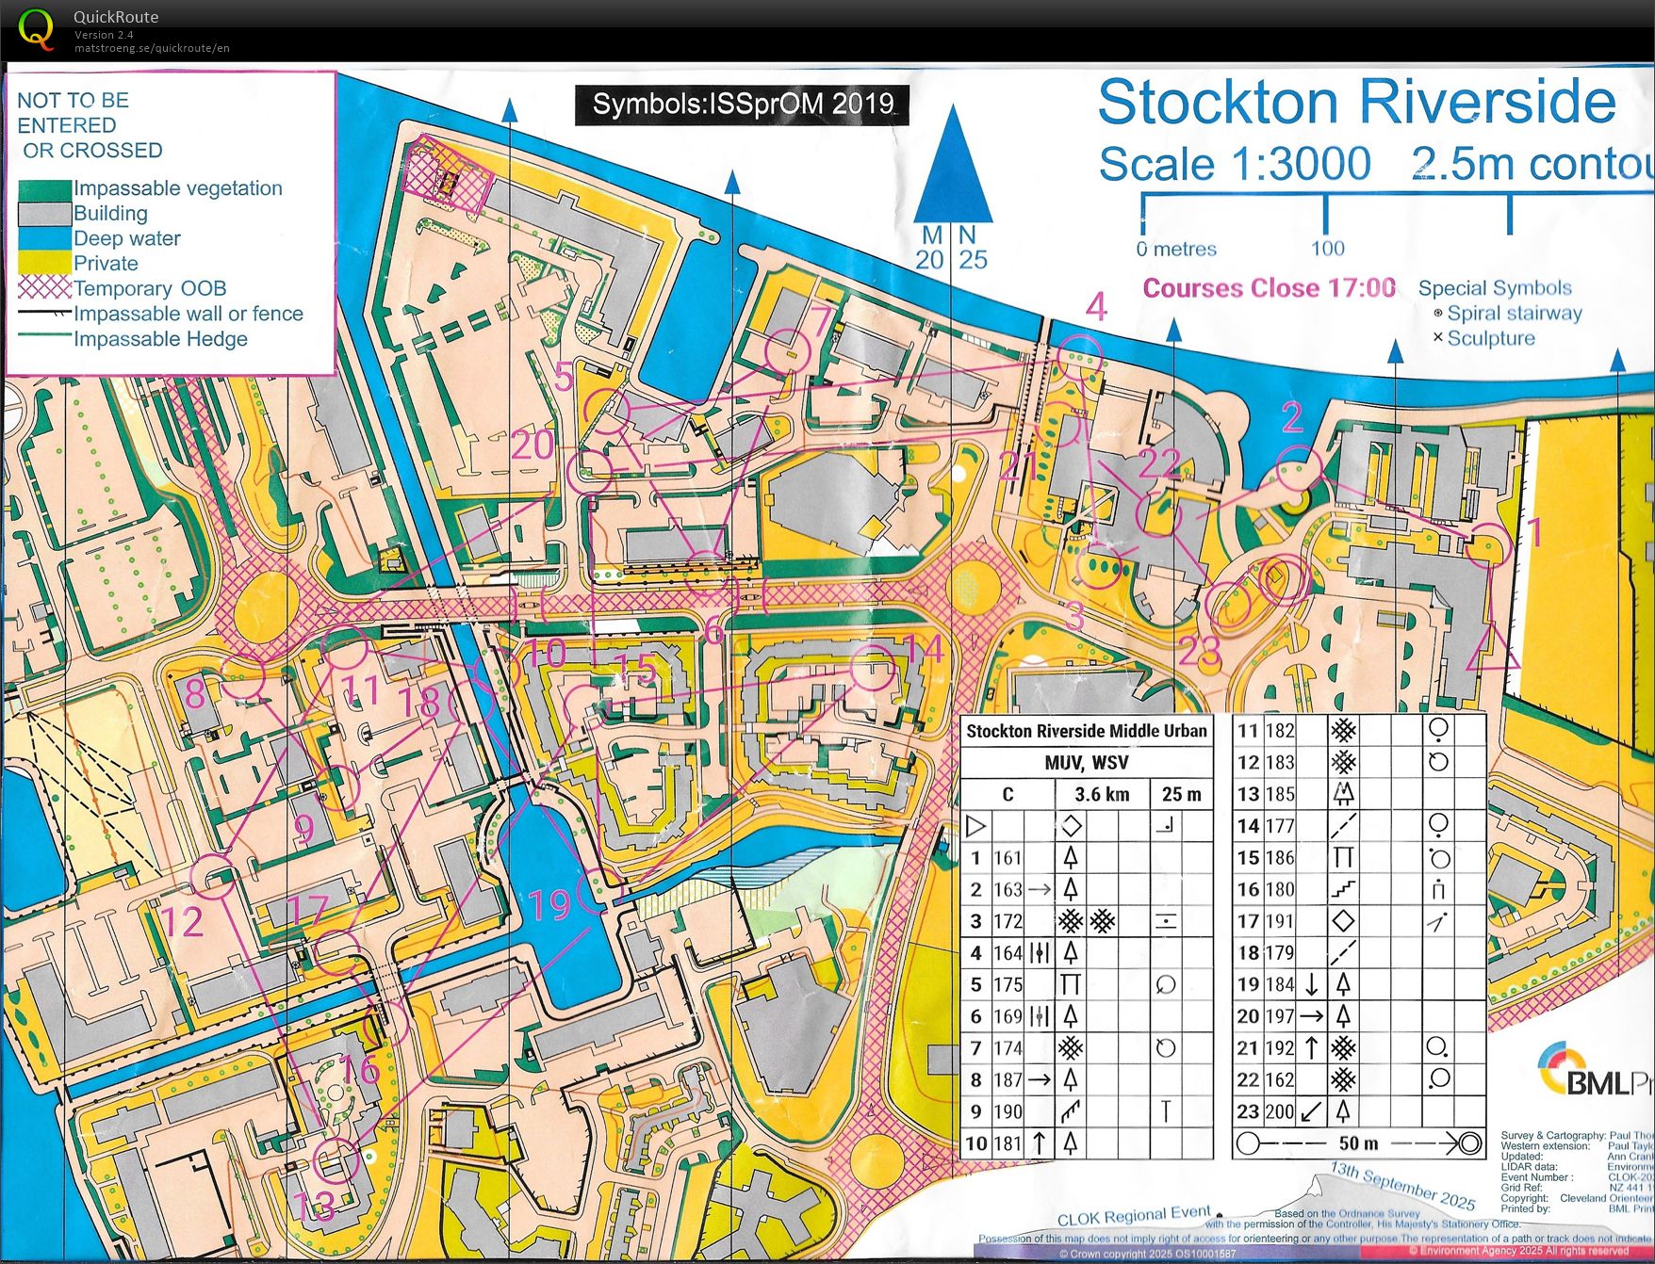Screen dimensions: 1655x1264
Task: Click the 'Special Symbols' heading
Action: click(x=1495, y=288)
